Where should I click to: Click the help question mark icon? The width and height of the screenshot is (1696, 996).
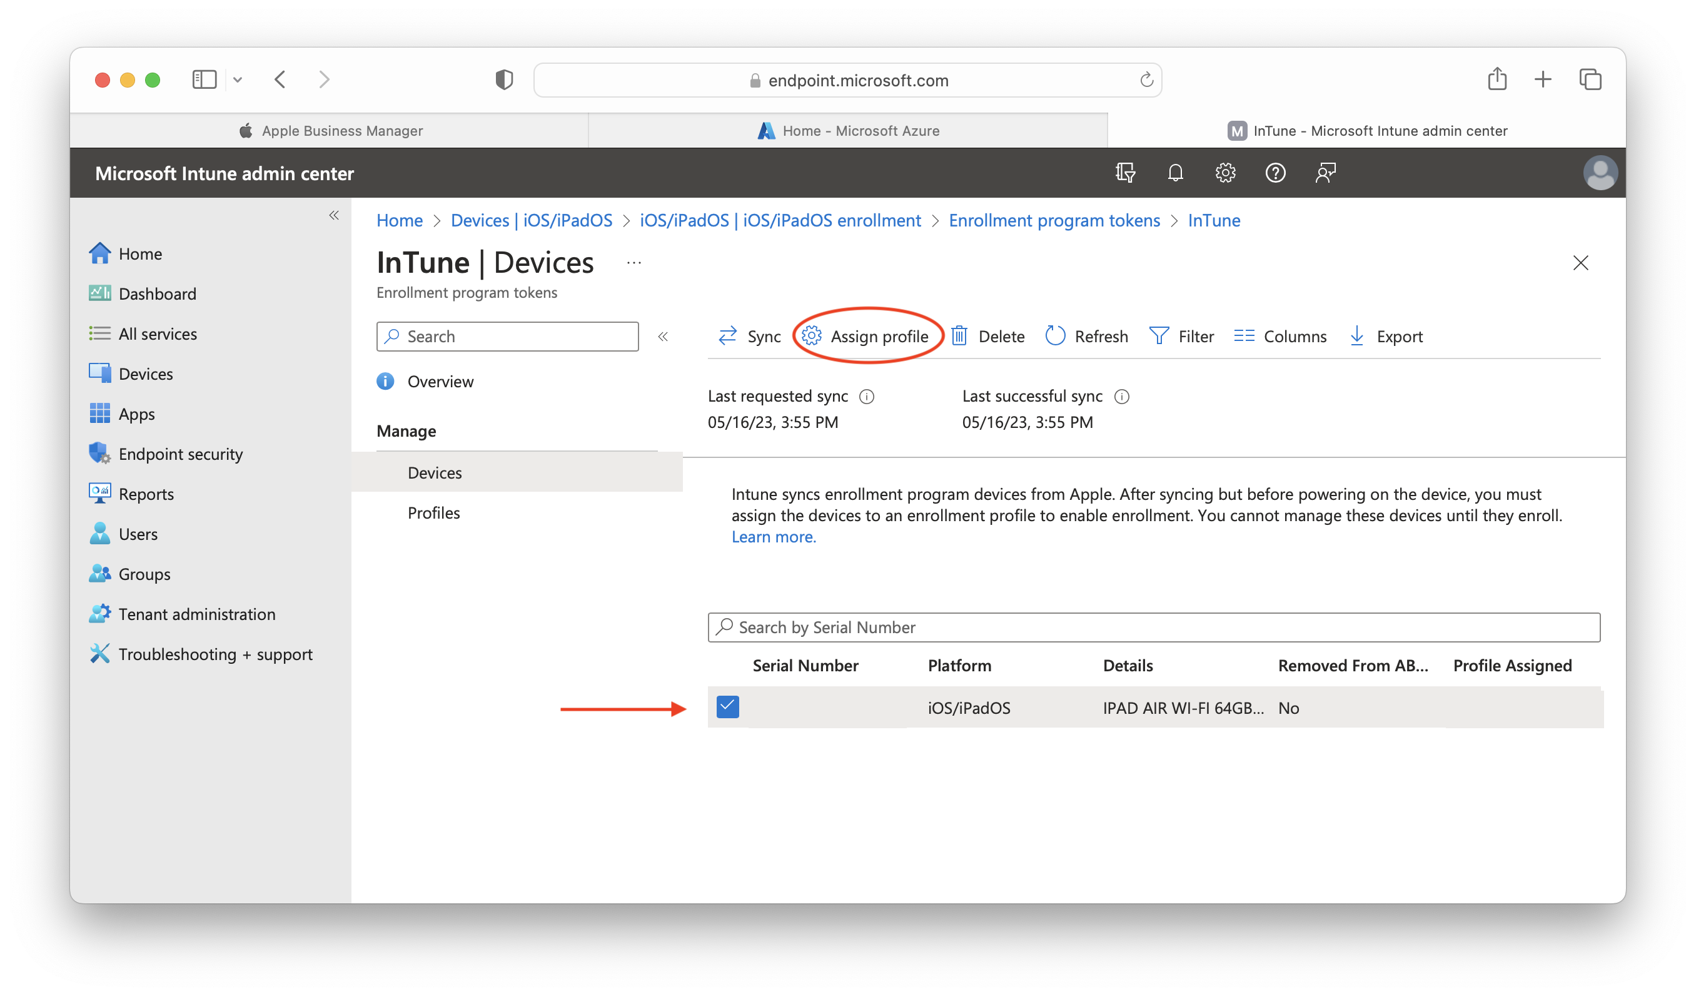coord(1275,173)
